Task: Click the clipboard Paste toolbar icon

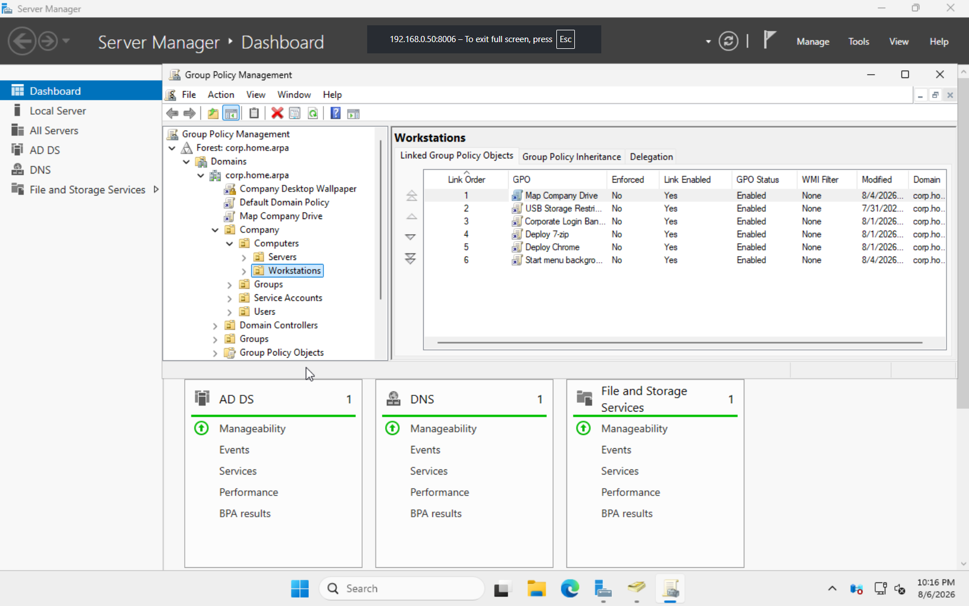Action: 254,113
